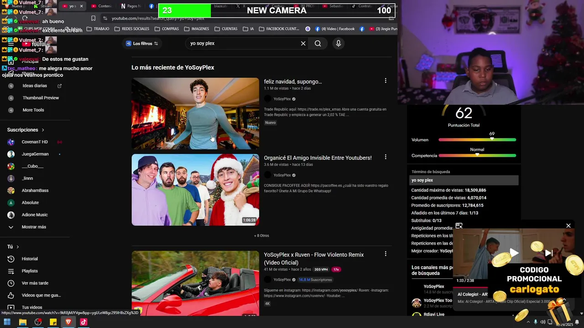
Task: Expand + 8 Otros recent videos
Action: (x=261, y=236)
